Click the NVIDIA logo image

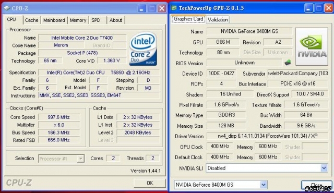312,46
